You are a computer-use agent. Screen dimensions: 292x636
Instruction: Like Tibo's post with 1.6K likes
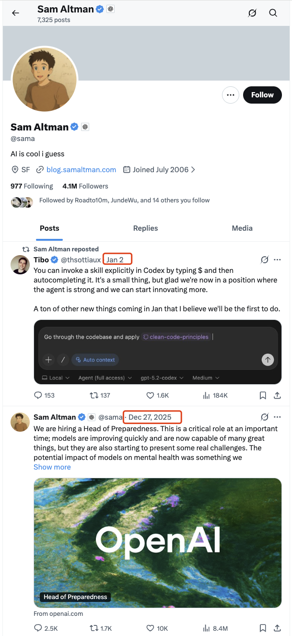click(x=150, y=395)
